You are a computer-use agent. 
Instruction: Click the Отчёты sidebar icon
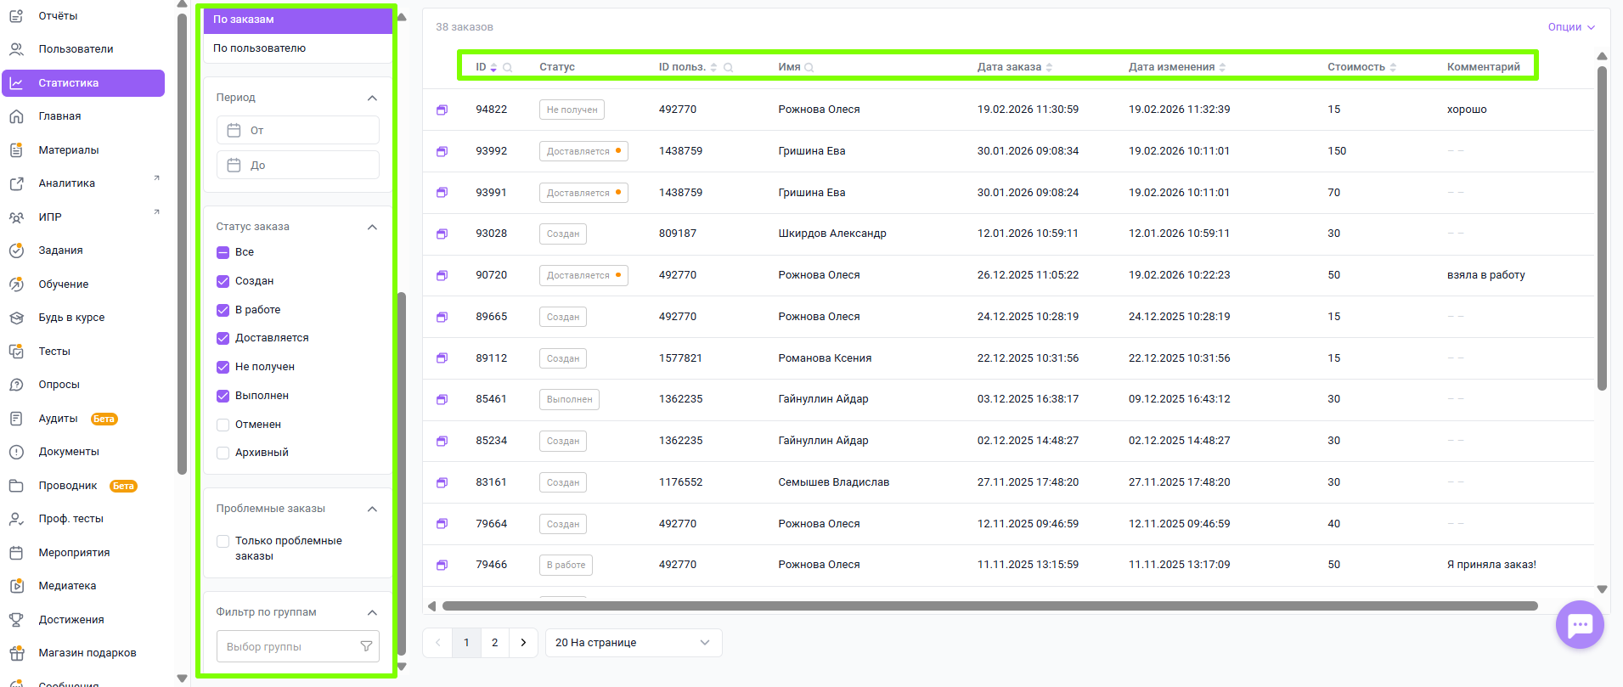(x=16, y=16)
